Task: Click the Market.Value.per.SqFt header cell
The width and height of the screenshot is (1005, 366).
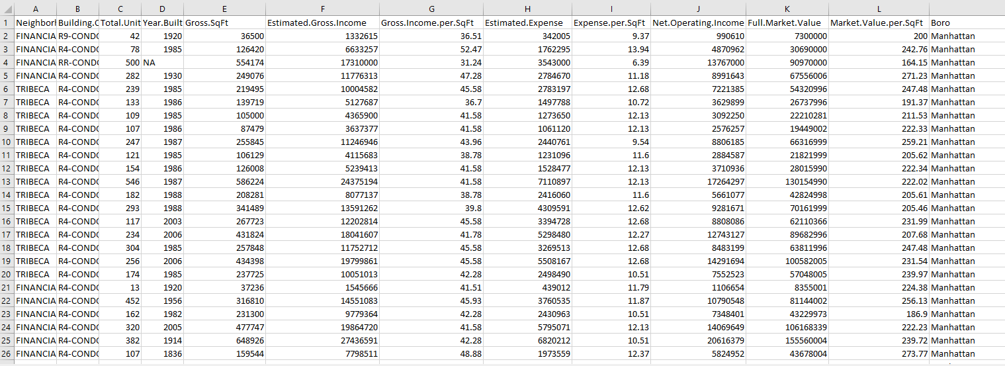Action: coord(879,23)
